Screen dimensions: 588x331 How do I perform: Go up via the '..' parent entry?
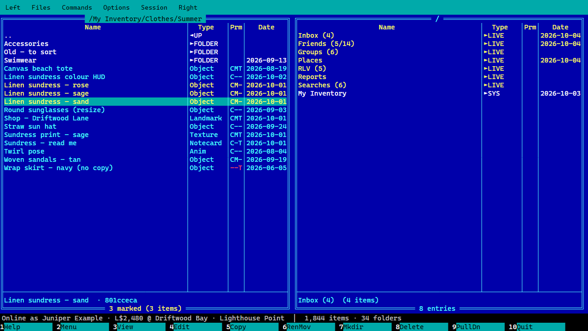(x=146, y=35)
